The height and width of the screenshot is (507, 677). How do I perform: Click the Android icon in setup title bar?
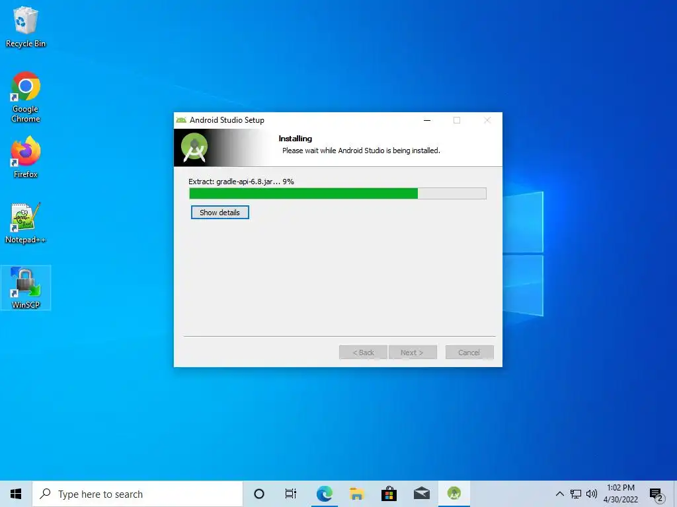tap(181, 120)
